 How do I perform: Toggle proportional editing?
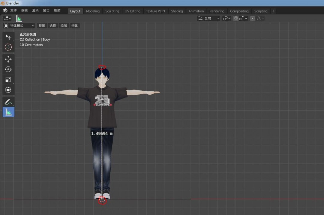253,18
